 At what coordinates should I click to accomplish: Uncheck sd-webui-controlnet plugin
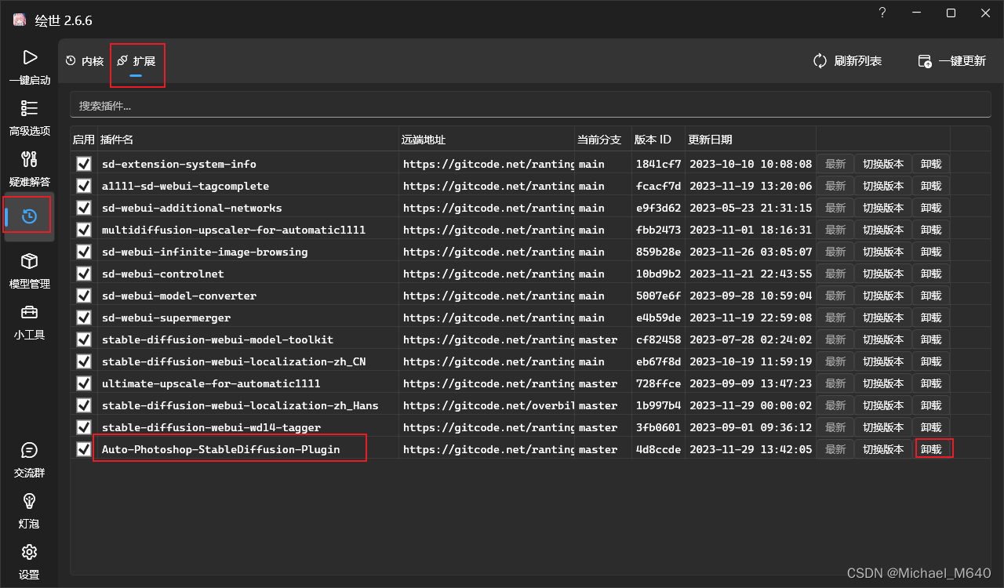click(84, 274)
